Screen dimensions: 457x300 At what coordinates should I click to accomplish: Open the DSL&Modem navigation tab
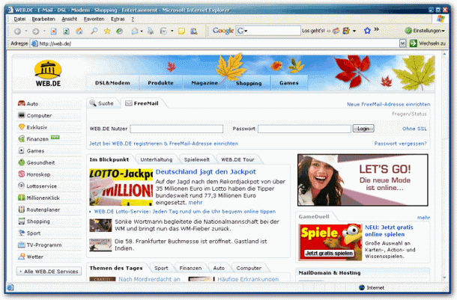[x=112, y=83]
